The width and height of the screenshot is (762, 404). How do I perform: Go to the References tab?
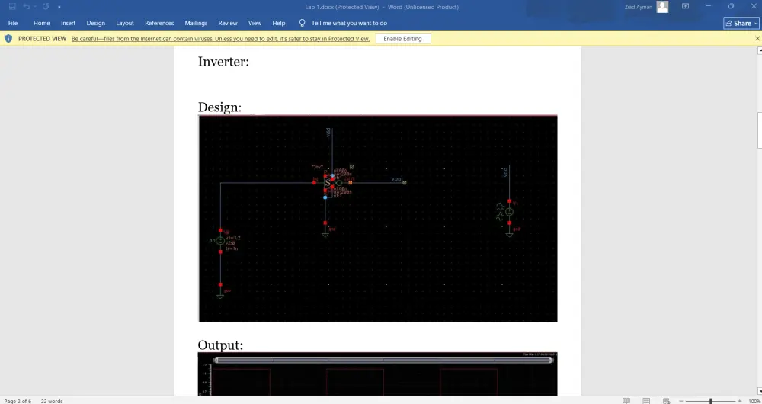[159, 23]
